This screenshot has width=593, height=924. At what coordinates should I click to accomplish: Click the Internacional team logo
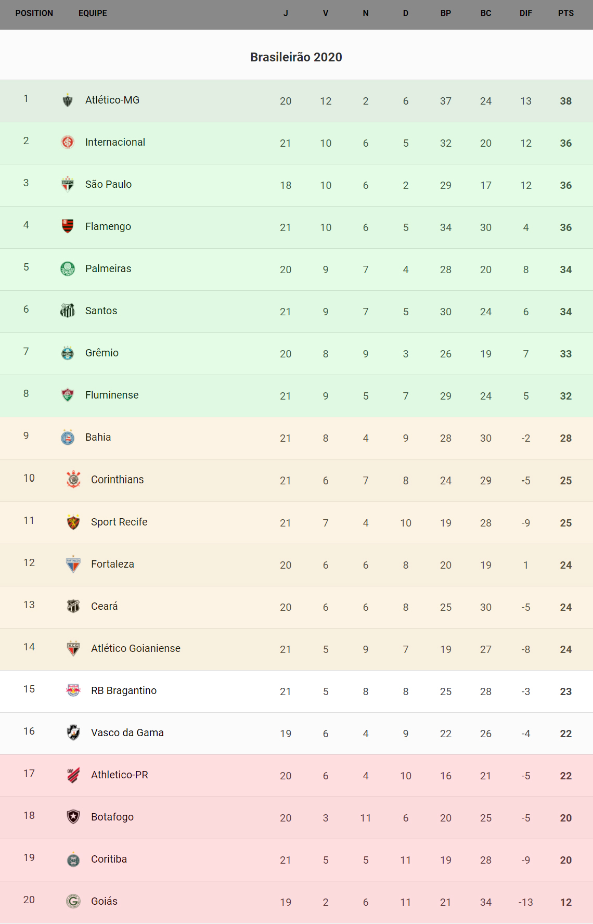point(68,142)
